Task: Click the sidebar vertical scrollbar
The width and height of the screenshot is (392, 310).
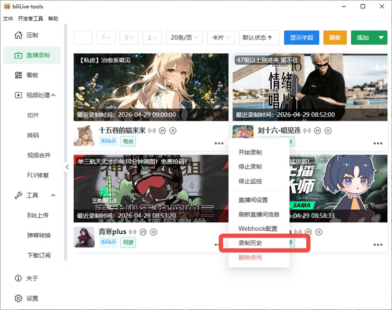Action: point(66,142)
